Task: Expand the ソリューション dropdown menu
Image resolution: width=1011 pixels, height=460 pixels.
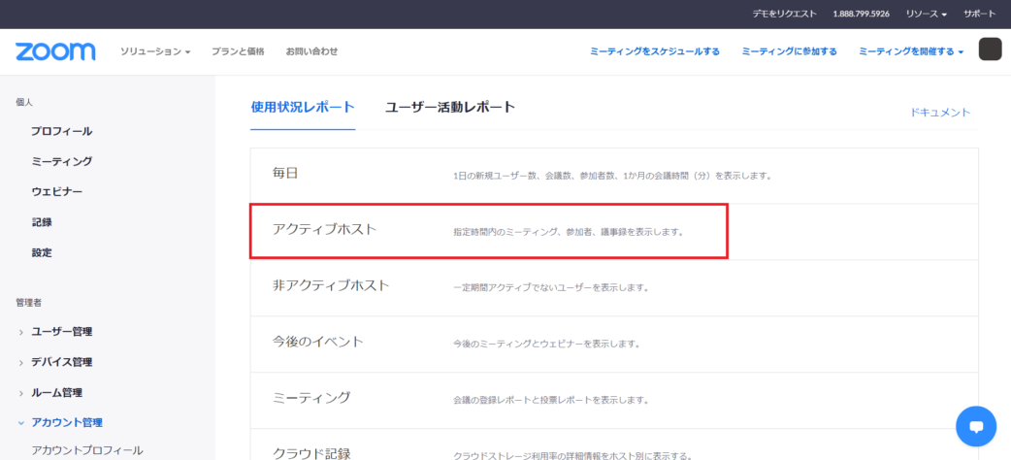Action: pos(155,51)
